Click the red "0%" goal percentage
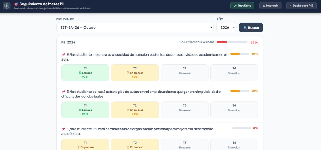Screen dimensions: 321x150 [x=255, y=128]
